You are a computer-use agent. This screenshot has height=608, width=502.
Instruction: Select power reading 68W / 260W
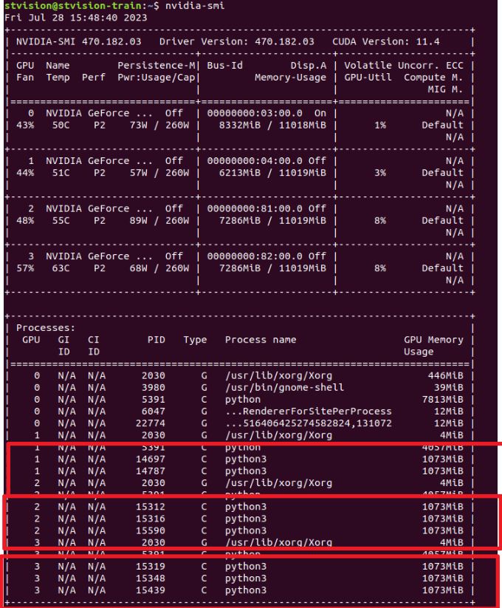[159, 268]
